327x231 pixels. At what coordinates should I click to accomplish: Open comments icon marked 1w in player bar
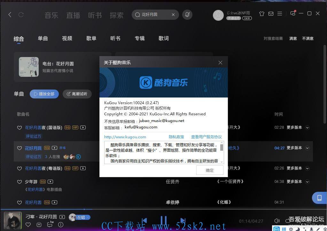tap(50, 224)
